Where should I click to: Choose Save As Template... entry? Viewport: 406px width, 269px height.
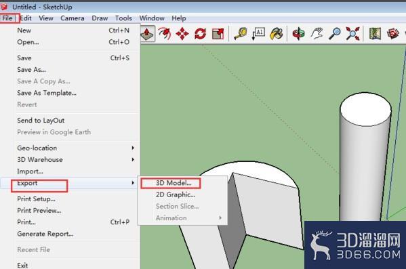[x=70, y=93]
